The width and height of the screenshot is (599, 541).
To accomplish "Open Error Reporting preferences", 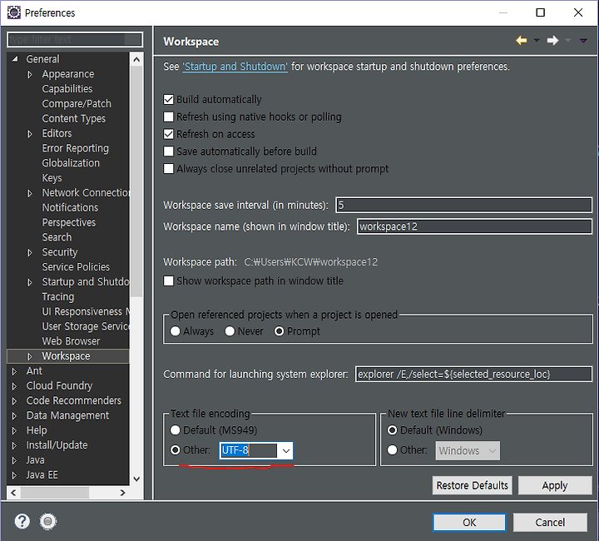I will [x=75, y=148].
